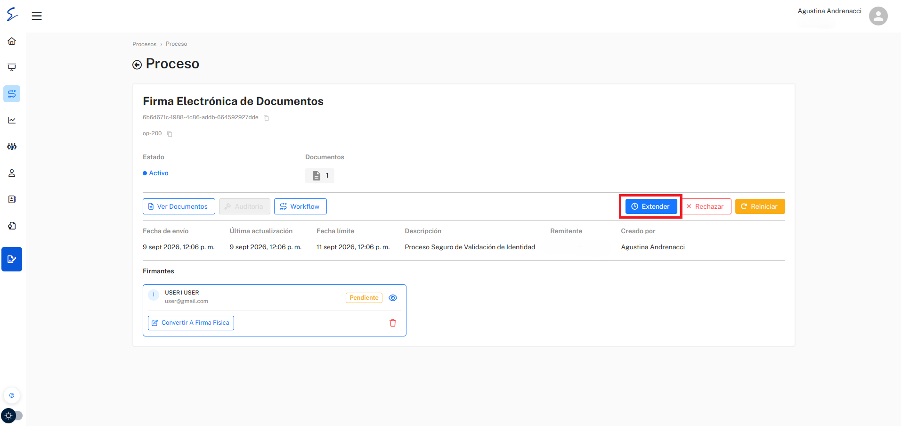Open the Documentos count badge

click(320, 176)
